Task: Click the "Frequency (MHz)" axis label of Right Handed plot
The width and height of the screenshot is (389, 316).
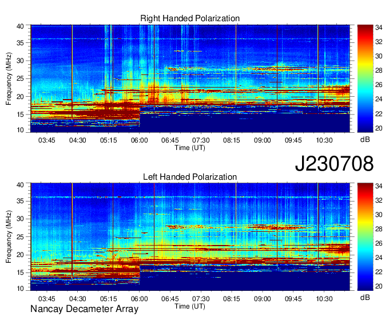Action: tap(9, 78)
